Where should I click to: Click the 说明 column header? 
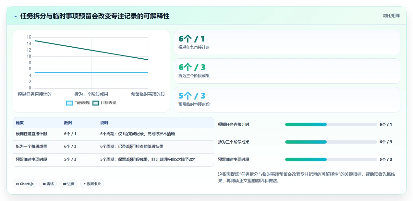(x=104, y=123)
